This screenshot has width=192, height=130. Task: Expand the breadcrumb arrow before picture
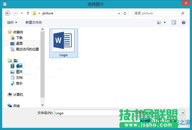coord(39,13)
